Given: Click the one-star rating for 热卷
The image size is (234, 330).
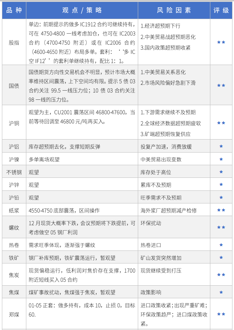Looking at the screenshot, I should pyautogui.click(x=221, y=245).
